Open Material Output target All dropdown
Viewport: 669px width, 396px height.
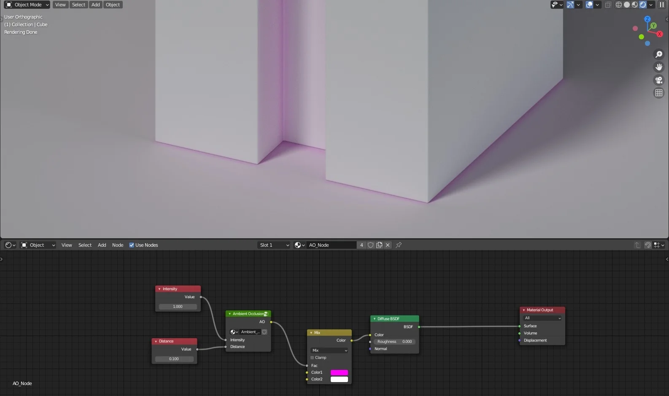coord(542,318)
